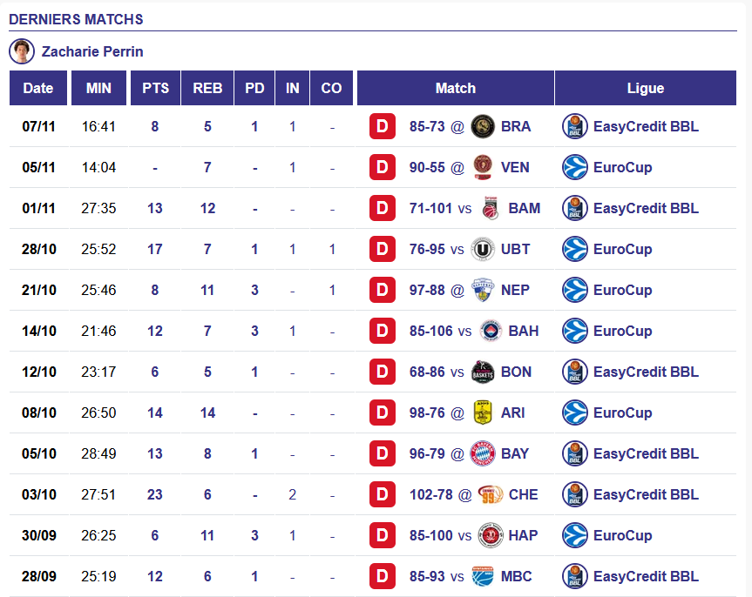Click Zacharie Perrin's player avatar
This screenshot has height=597, width=752.
tap(22, 51)
